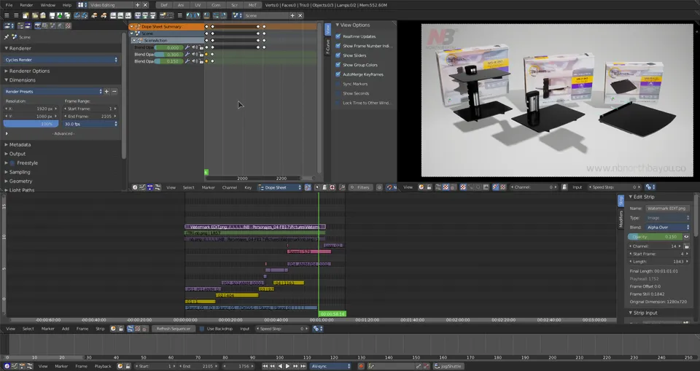Switch to the Ani layout button
Screen dimensions: 700x371
click(x=181, y=5)
